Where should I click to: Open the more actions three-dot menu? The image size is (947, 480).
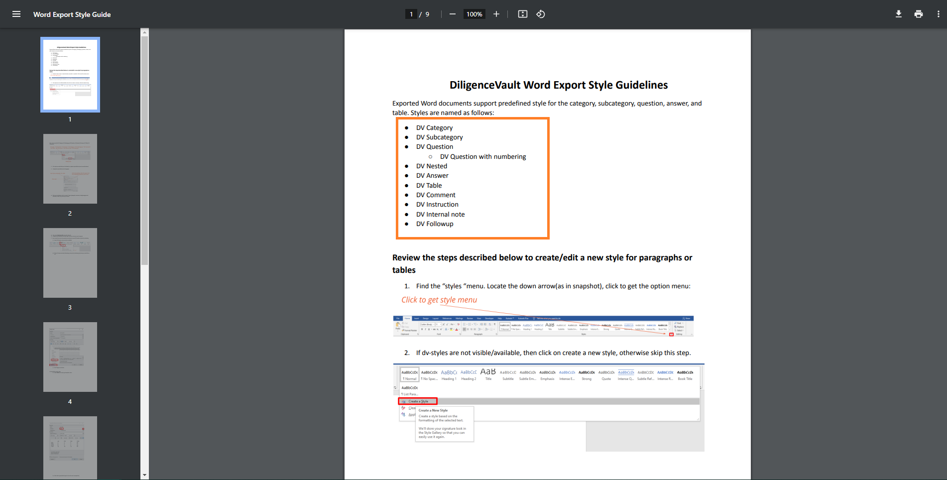coord(939,14)
